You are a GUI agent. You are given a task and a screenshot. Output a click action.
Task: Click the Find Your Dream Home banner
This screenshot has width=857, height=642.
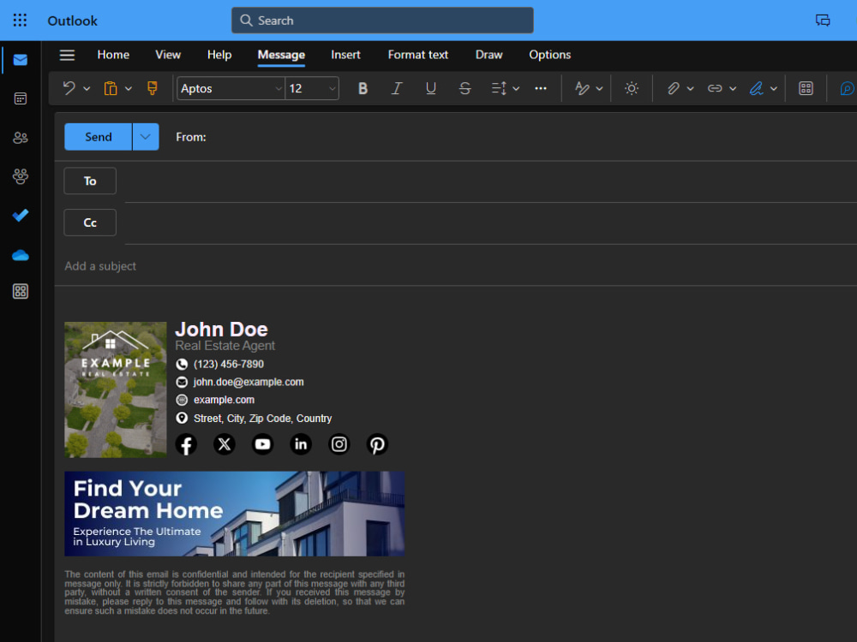coord(235,514)
